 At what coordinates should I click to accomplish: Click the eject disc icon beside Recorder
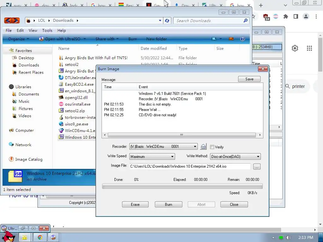[x=203, y=147]
